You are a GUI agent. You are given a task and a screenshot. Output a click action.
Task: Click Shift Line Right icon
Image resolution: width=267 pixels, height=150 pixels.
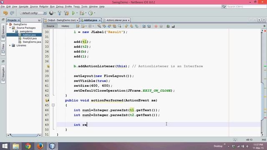pyautogui.click(x=149, y=26)
